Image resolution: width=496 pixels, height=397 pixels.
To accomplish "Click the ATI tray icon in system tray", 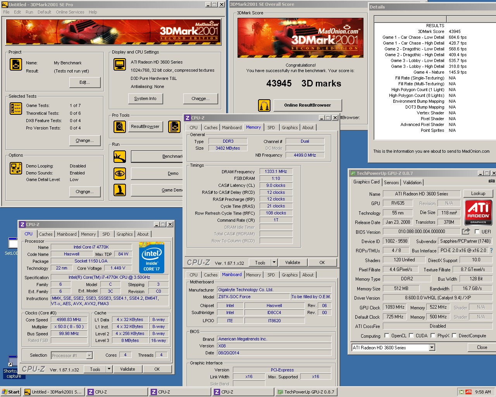I will click(468, 392).
